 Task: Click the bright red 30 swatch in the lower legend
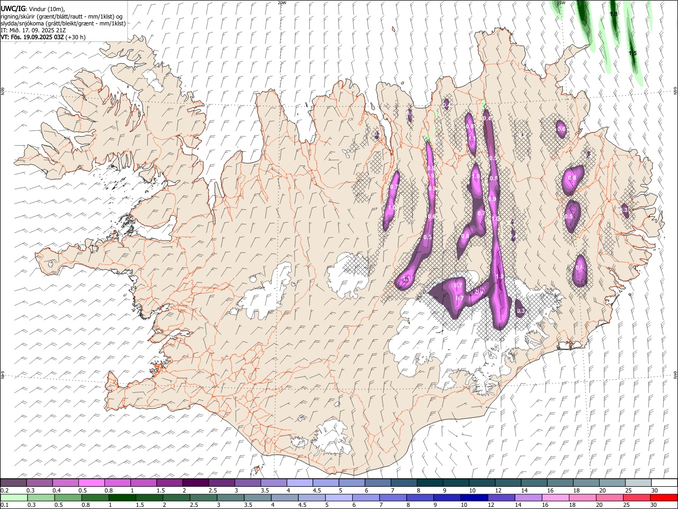[x=663, y=497]
